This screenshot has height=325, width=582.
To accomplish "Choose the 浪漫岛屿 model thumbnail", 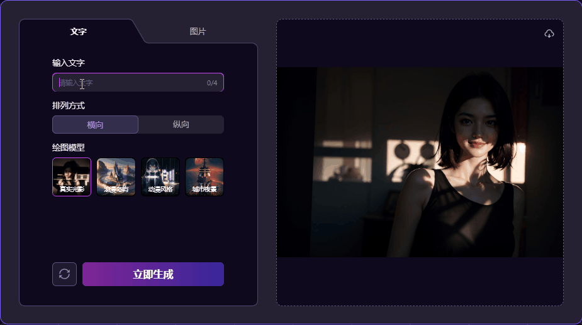I will point(116,177).
